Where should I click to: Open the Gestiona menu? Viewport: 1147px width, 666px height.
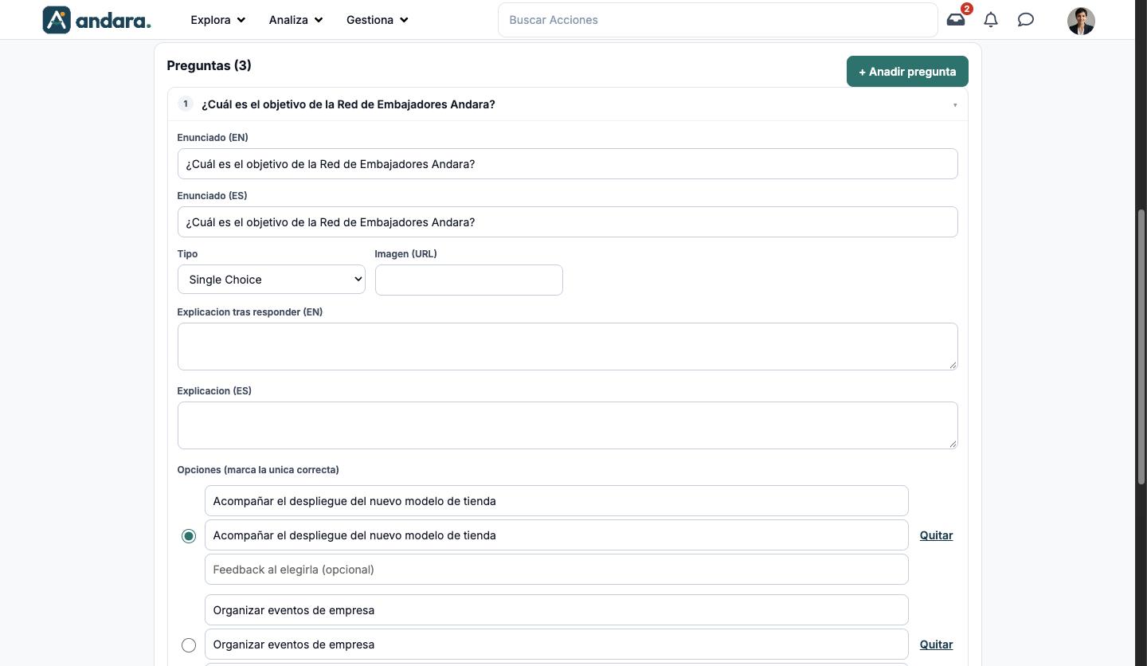click(x=377, y=20)
